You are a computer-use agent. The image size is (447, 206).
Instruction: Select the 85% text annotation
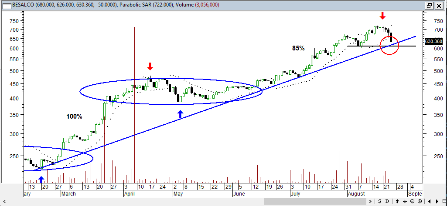[x=298, y=48]
